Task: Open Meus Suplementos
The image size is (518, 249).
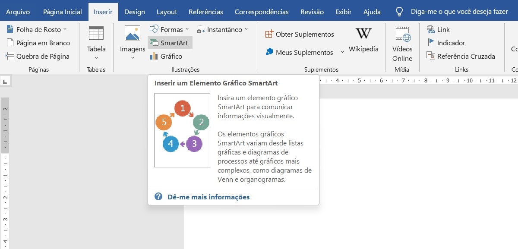Action: coord(299,53)
